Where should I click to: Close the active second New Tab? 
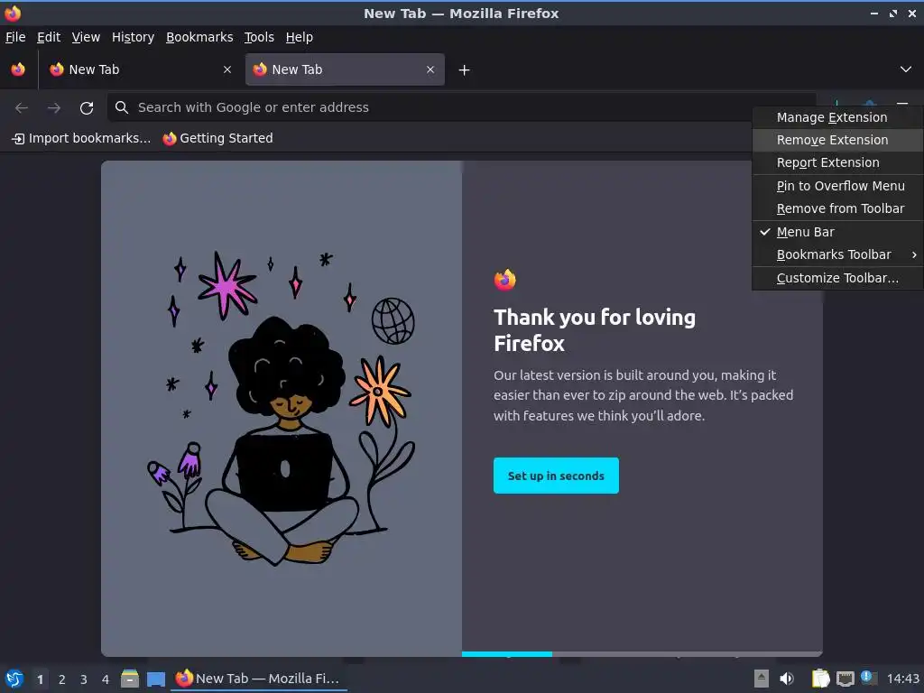point(430,69)
